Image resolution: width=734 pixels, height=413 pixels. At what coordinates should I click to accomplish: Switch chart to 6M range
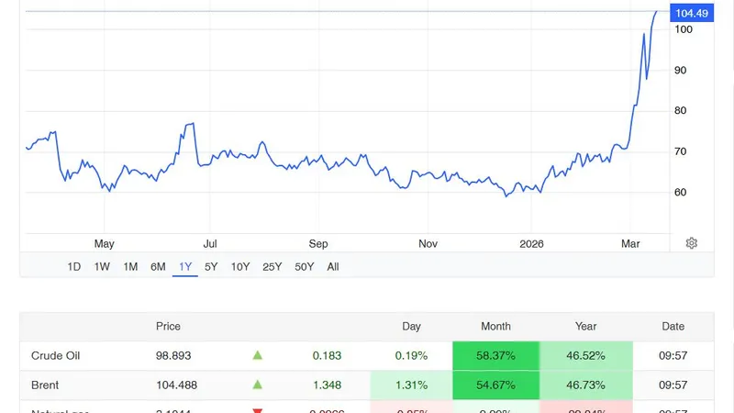pyautogui.click(x=158, y=267)
